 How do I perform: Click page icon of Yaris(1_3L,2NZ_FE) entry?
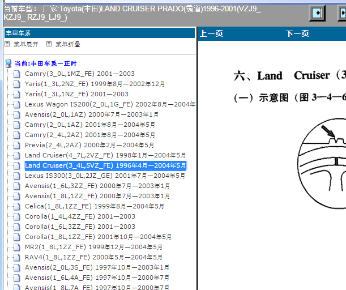[x=17, y=84]
